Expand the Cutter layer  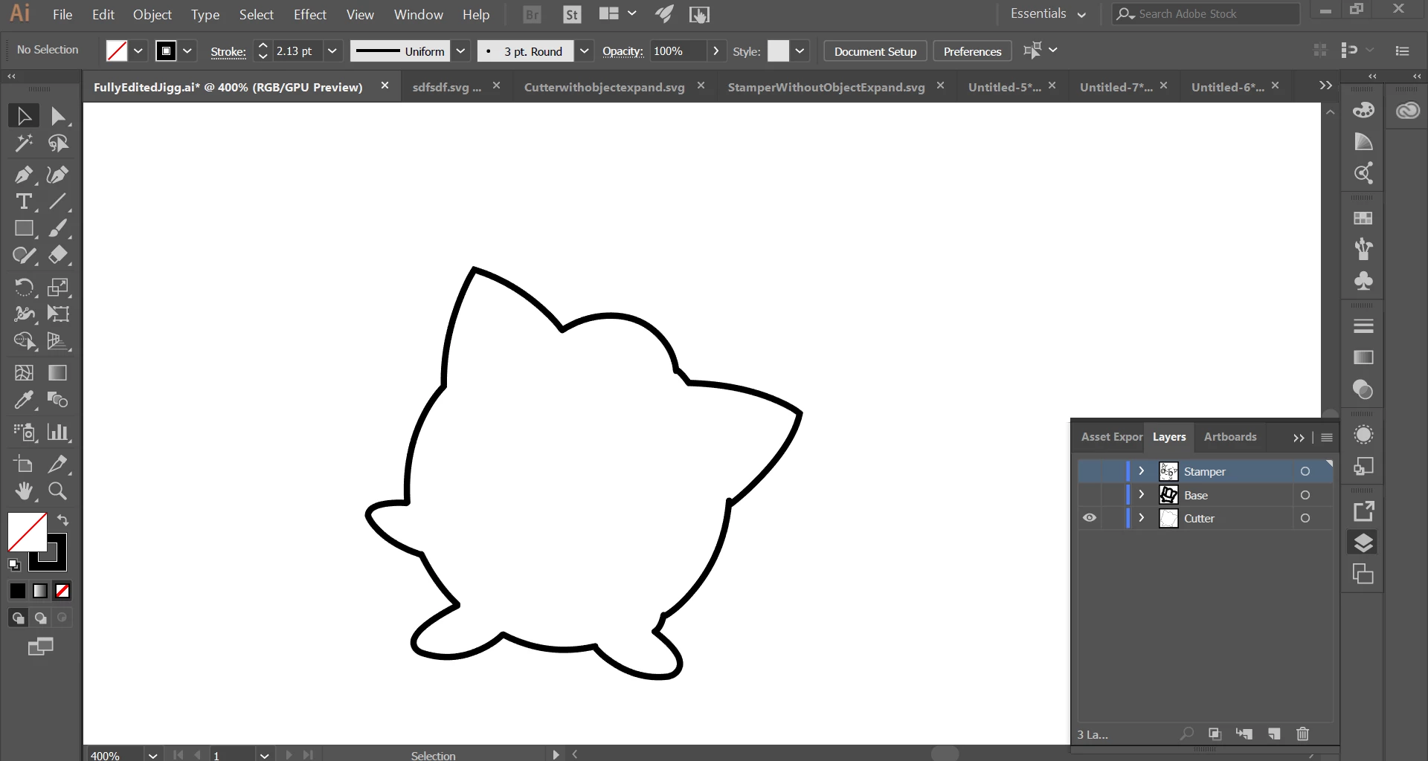pos(1142,518)
